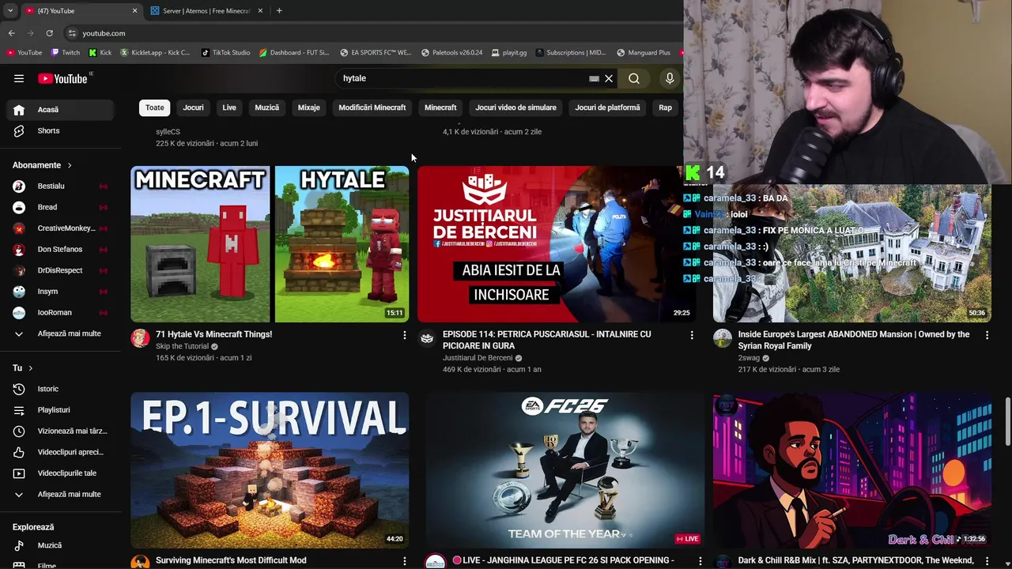Select Jocuri video de simulare chip

[x=515, y=107]
